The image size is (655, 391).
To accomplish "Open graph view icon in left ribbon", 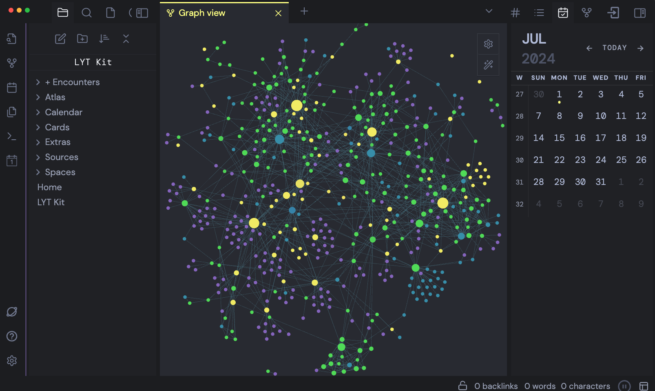I will point(12,63).
